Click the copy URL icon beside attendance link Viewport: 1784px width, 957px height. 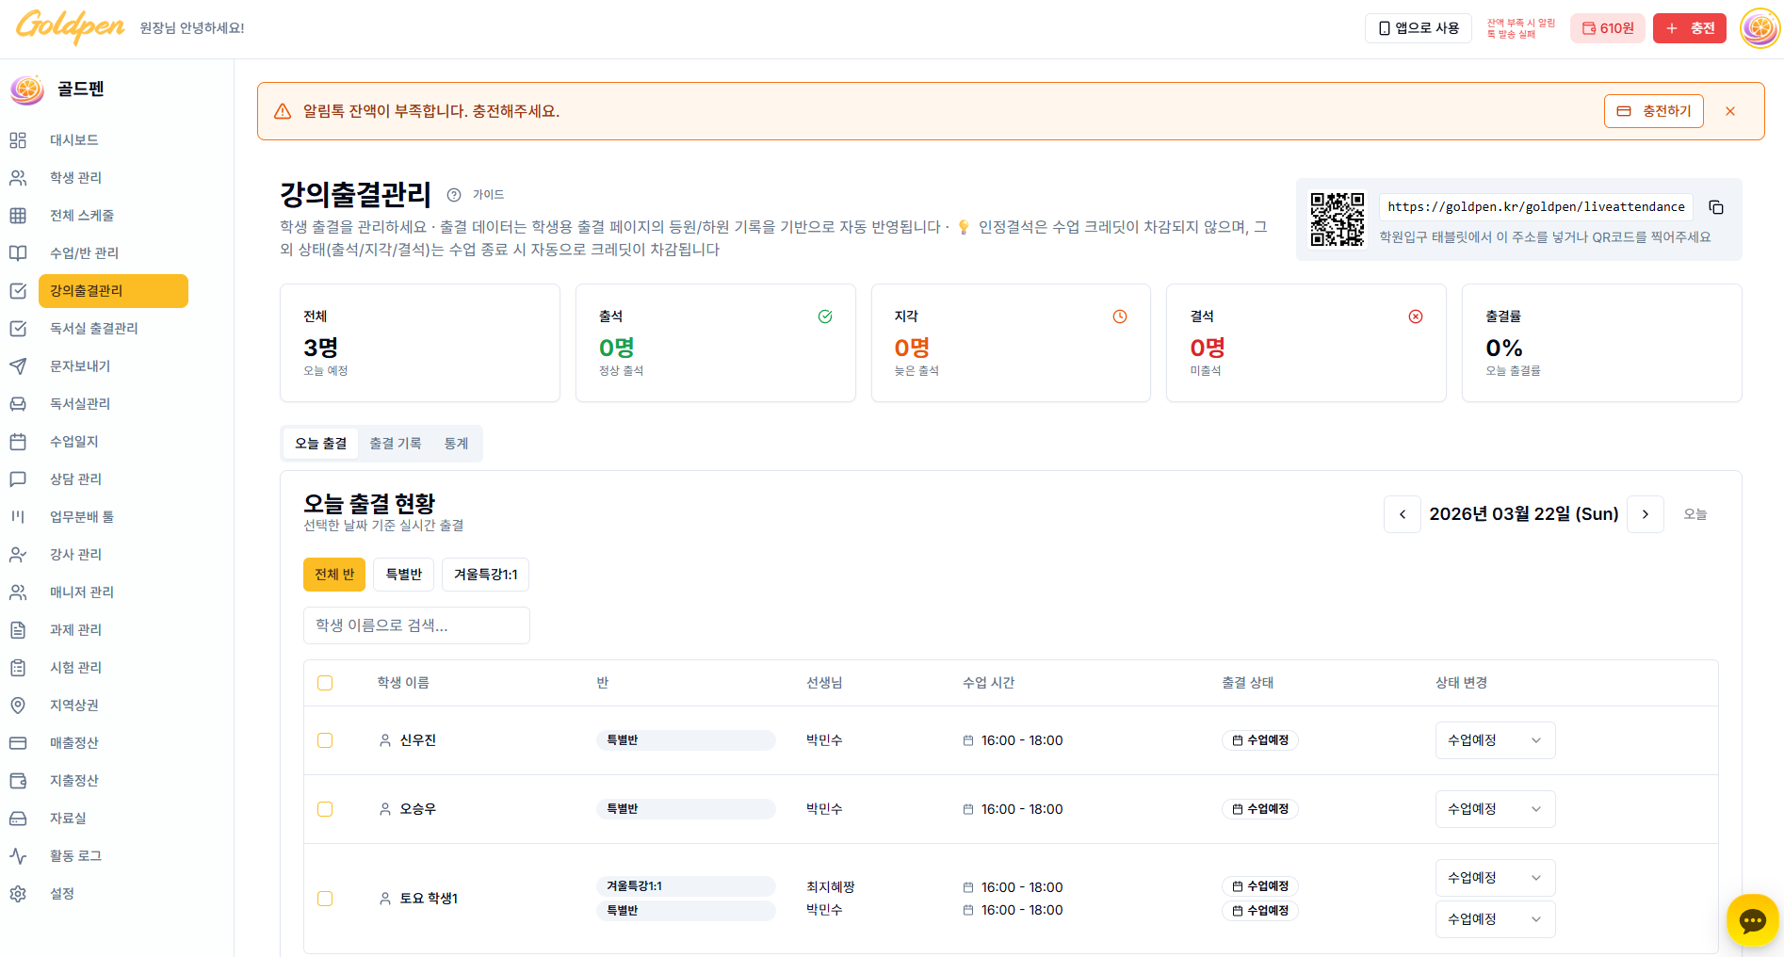(1716, 207)
